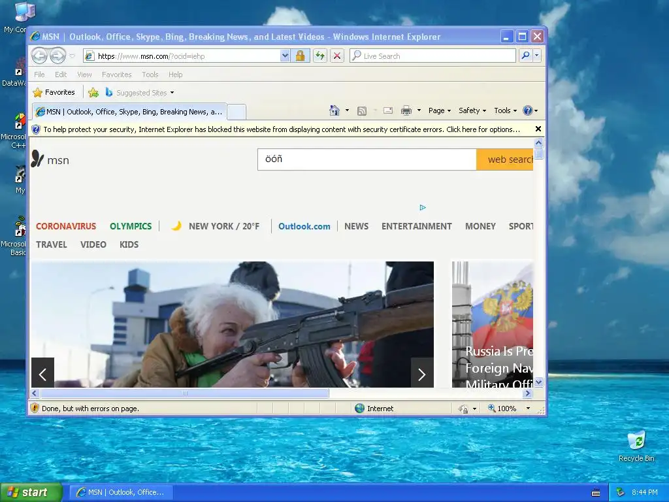
Task: Click the information bar shield icon
Action: [36, 129]
